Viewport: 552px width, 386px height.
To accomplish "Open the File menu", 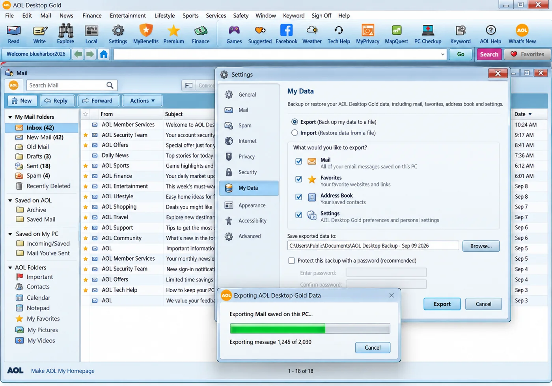I will 9,15.
